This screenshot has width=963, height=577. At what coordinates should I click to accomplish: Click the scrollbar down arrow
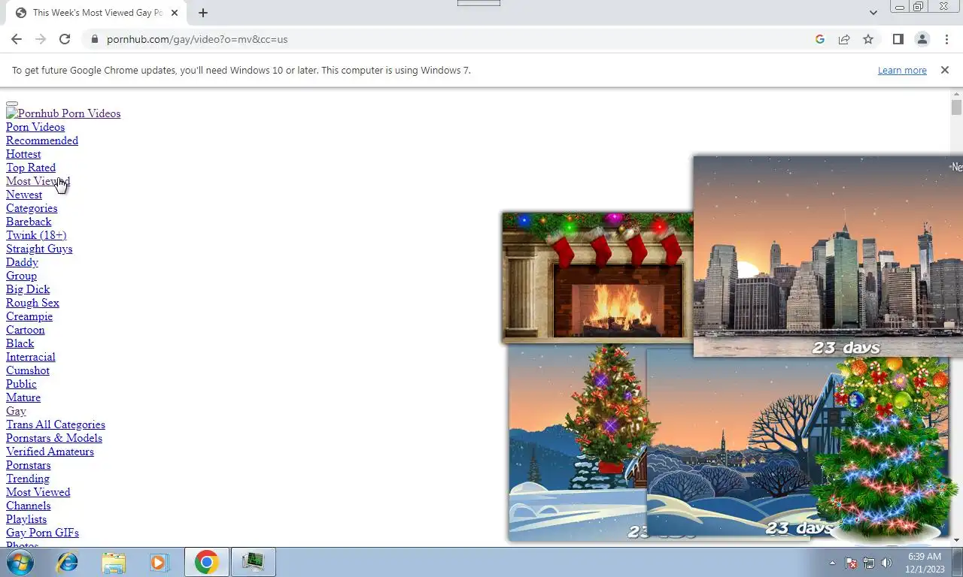point(956,540)
